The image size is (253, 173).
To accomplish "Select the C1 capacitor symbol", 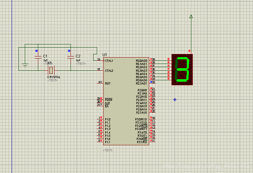I will tap(38, 57).
